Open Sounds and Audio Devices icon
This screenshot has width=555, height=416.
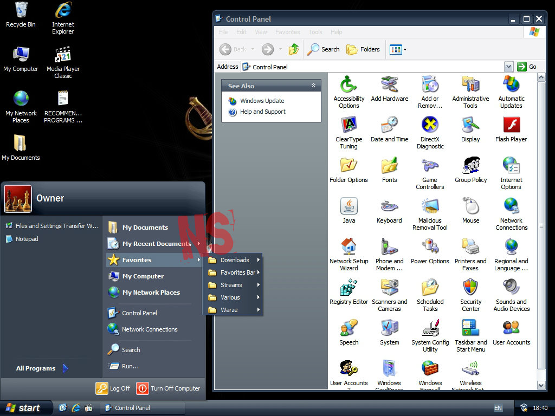[511, 295]
